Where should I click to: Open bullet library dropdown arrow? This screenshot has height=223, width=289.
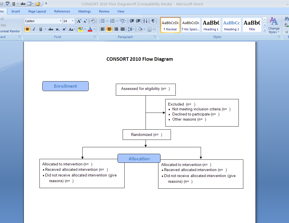[x=107, y=21]
